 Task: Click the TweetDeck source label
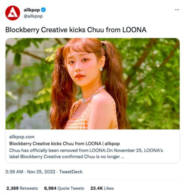pos(71,172)
